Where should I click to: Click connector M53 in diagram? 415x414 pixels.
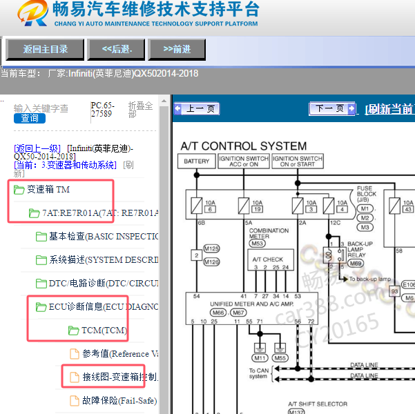point(257,244)
